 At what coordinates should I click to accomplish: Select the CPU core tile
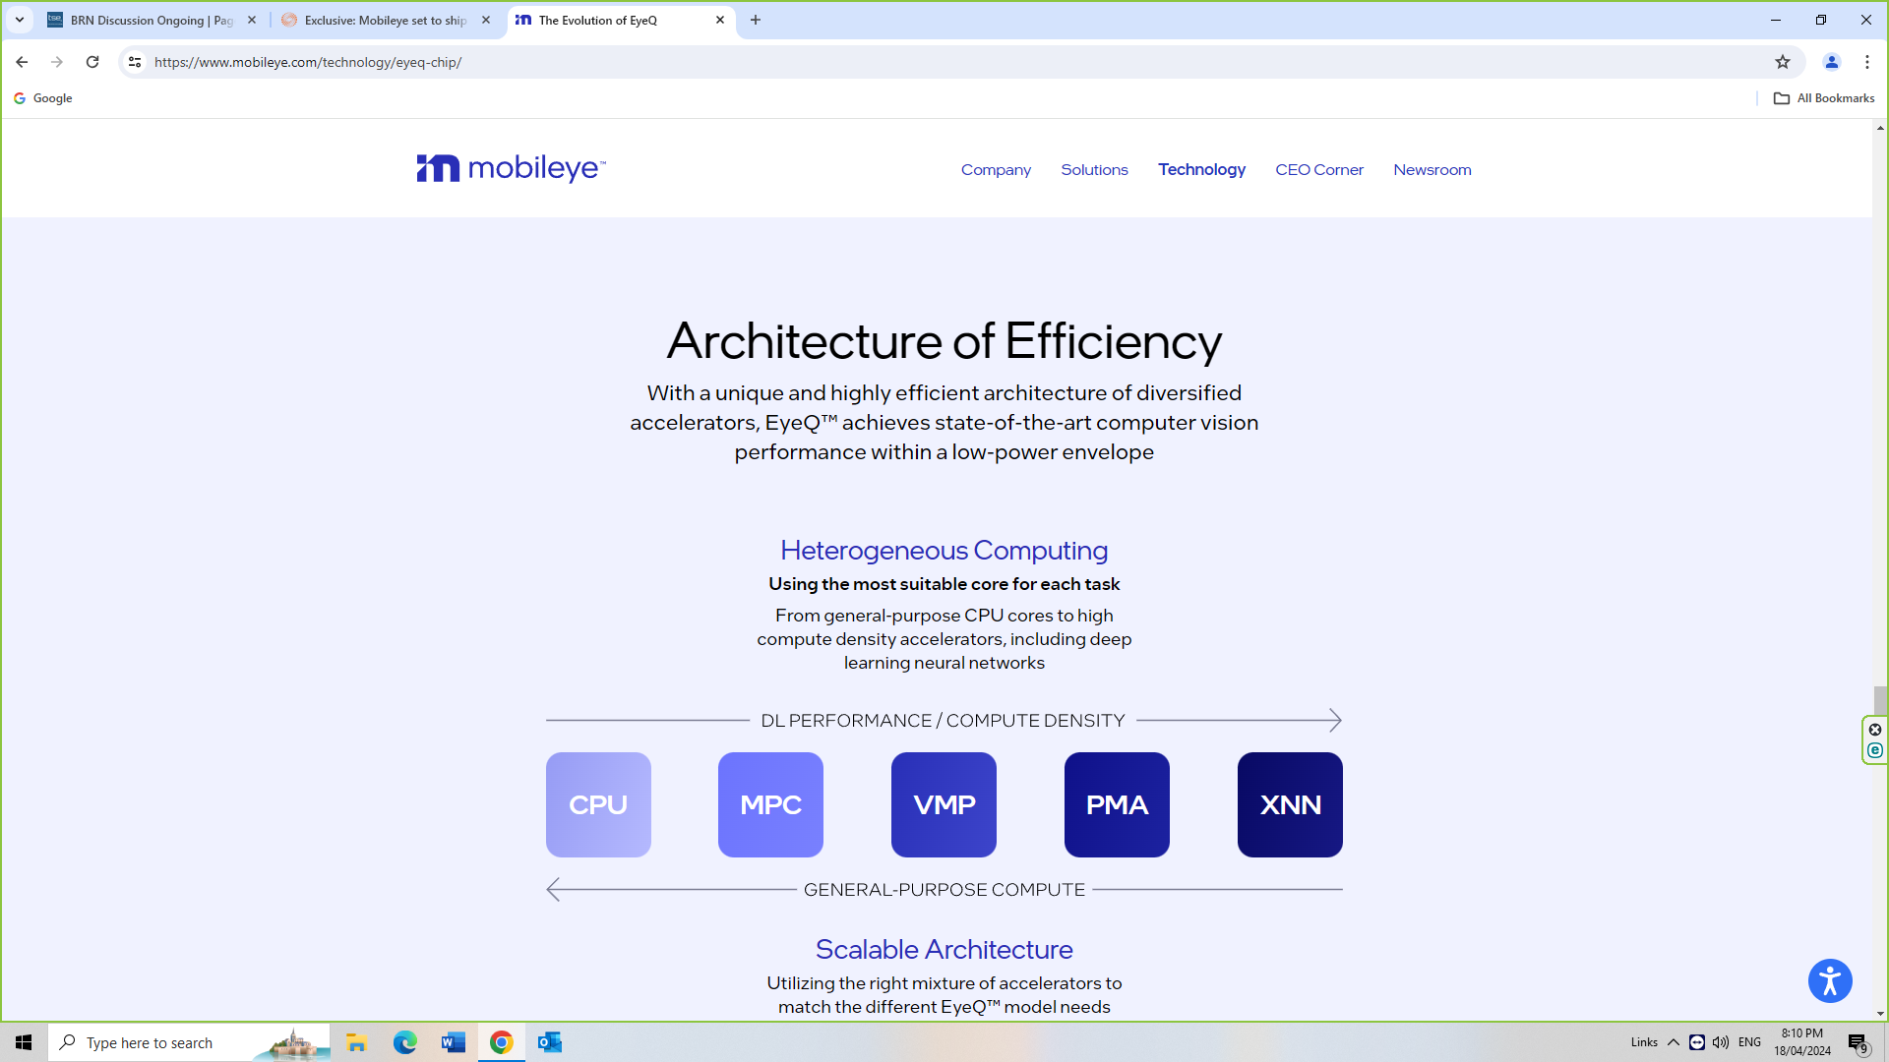point(598,804)
